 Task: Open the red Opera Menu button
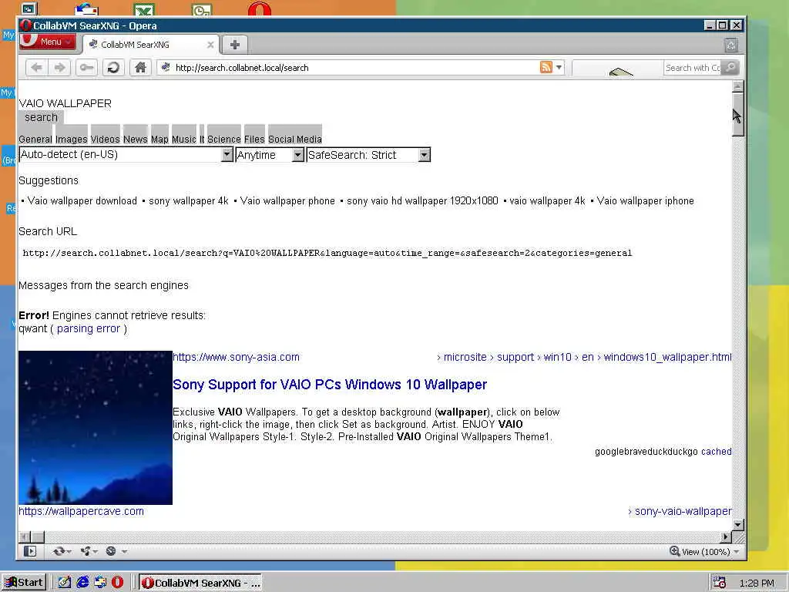(x=48, y=42)
